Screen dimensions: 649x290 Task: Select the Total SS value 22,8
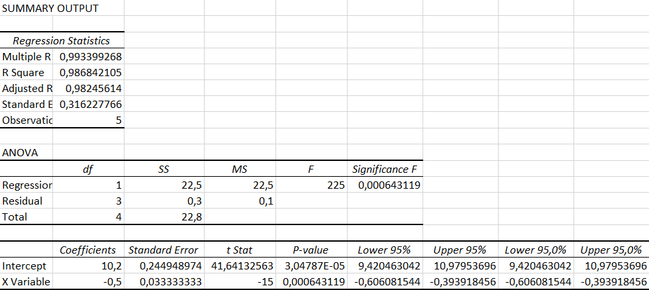pyautogui.click(x=191, y=217)
